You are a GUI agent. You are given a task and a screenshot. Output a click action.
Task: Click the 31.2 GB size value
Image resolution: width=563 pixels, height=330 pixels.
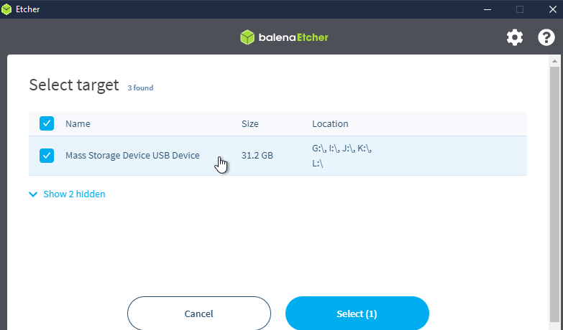click(x=257, y=155)
